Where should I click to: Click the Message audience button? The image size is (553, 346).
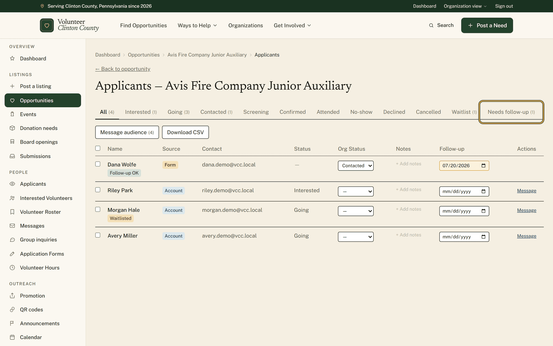coord(127,132)
